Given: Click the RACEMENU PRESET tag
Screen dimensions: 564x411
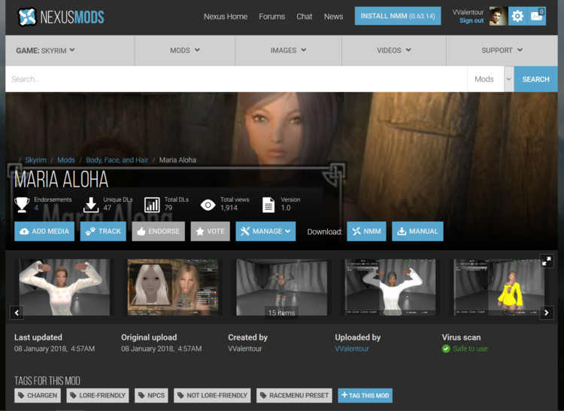Looking at the screenshot, I should [294, 395].
